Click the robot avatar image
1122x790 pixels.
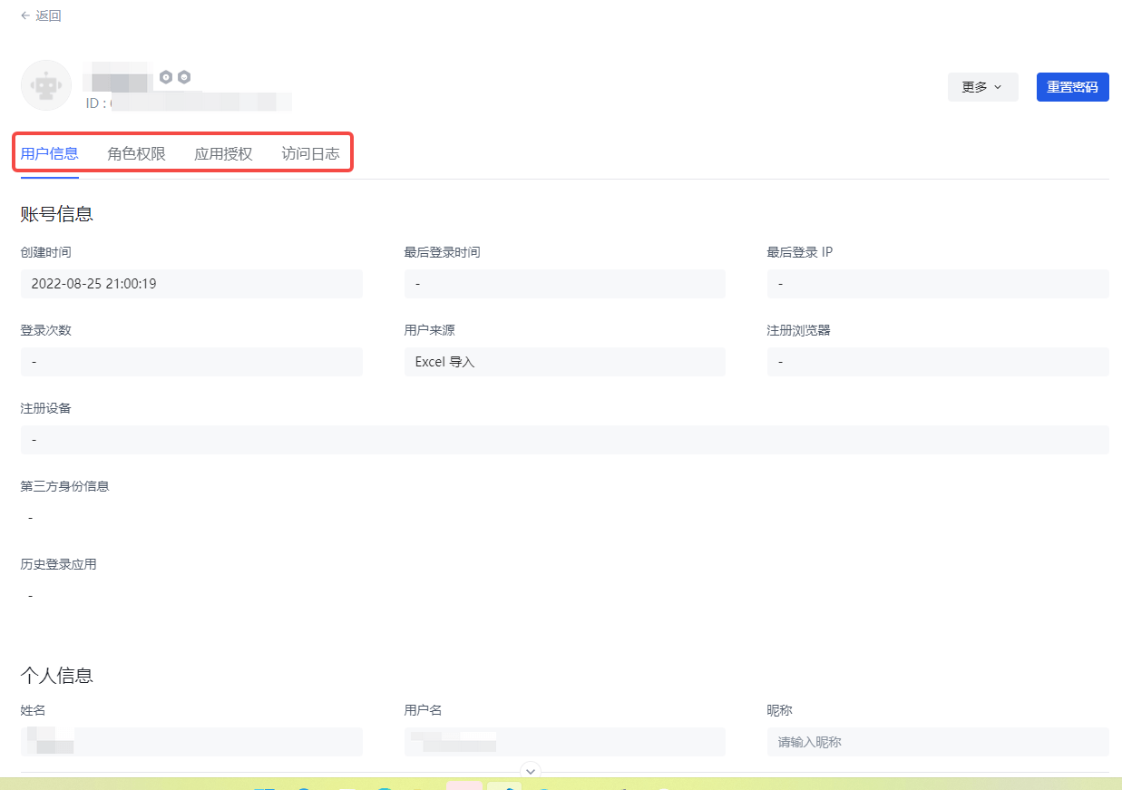click(x=46, y=85)
